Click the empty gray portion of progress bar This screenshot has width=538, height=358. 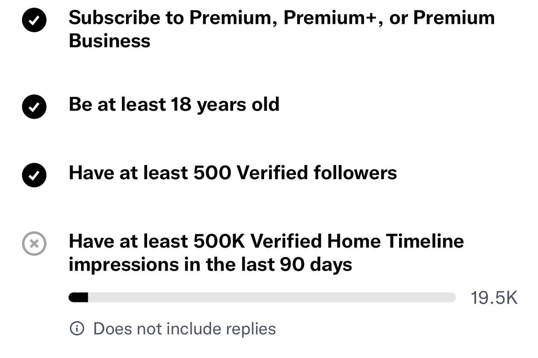coord(272,298)
